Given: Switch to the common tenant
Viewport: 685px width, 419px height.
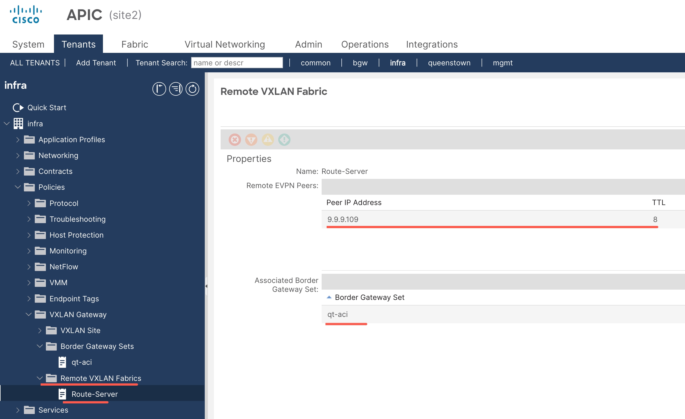Looking at the screenshot, I should (316, 63).
